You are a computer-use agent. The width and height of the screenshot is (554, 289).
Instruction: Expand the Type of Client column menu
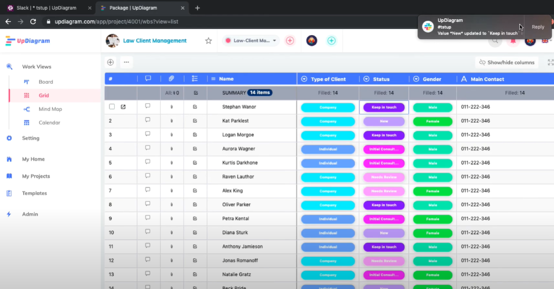(x=304, y=79)
